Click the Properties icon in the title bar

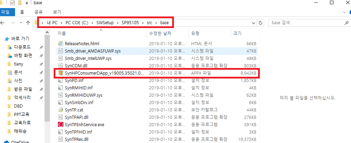(x=13, y=3)
